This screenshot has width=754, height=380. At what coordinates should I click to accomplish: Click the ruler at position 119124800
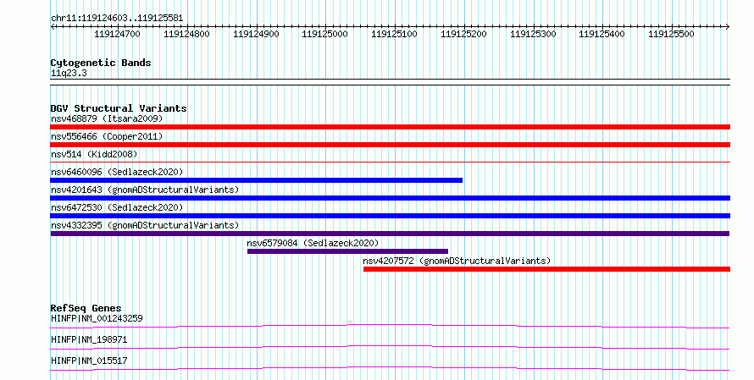point(186,34)
